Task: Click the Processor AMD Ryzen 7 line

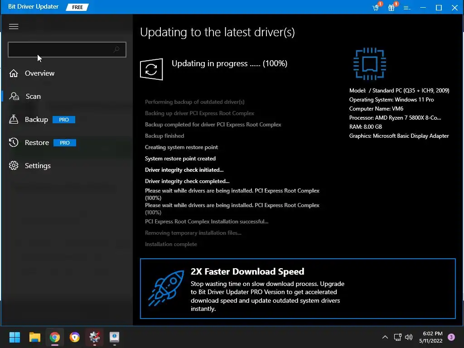Action: pyautogui.click(x=395, y=118)
